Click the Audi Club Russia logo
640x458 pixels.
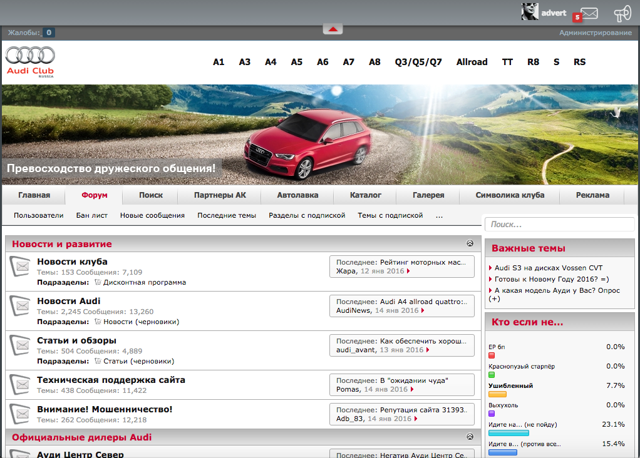click(30, 61)
